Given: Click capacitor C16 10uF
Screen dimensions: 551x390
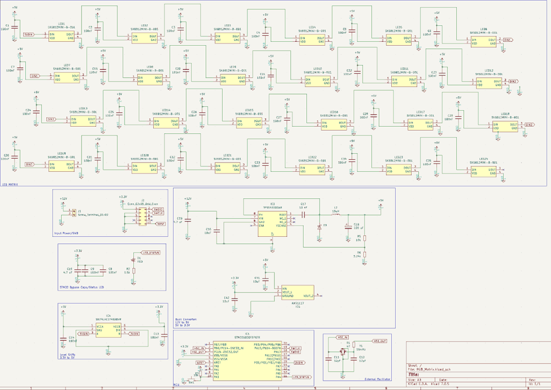Looking at the screenshot, I should tap(217, 231).
